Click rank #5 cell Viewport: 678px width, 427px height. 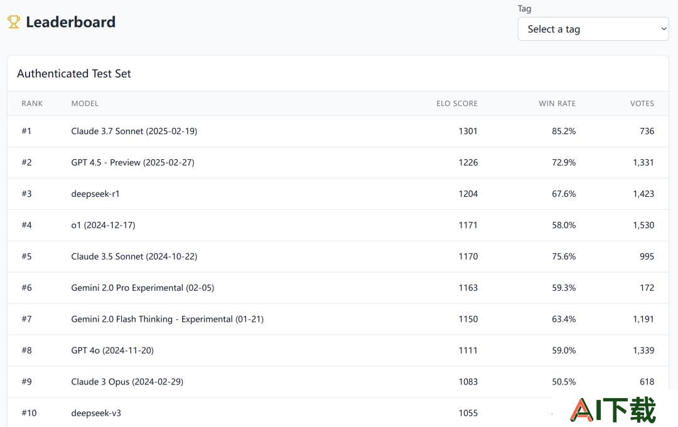(x=26, y=256)
